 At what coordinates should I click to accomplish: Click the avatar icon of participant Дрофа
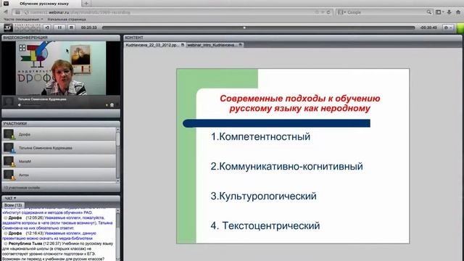tap(9, 134)
